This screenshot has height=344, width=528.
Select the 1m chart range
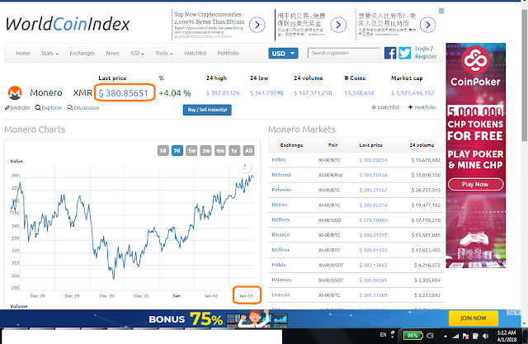[191, 150]
